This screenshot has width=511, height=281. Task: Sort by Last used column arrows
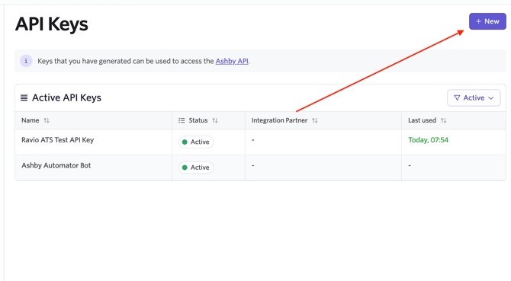point(444,120)
